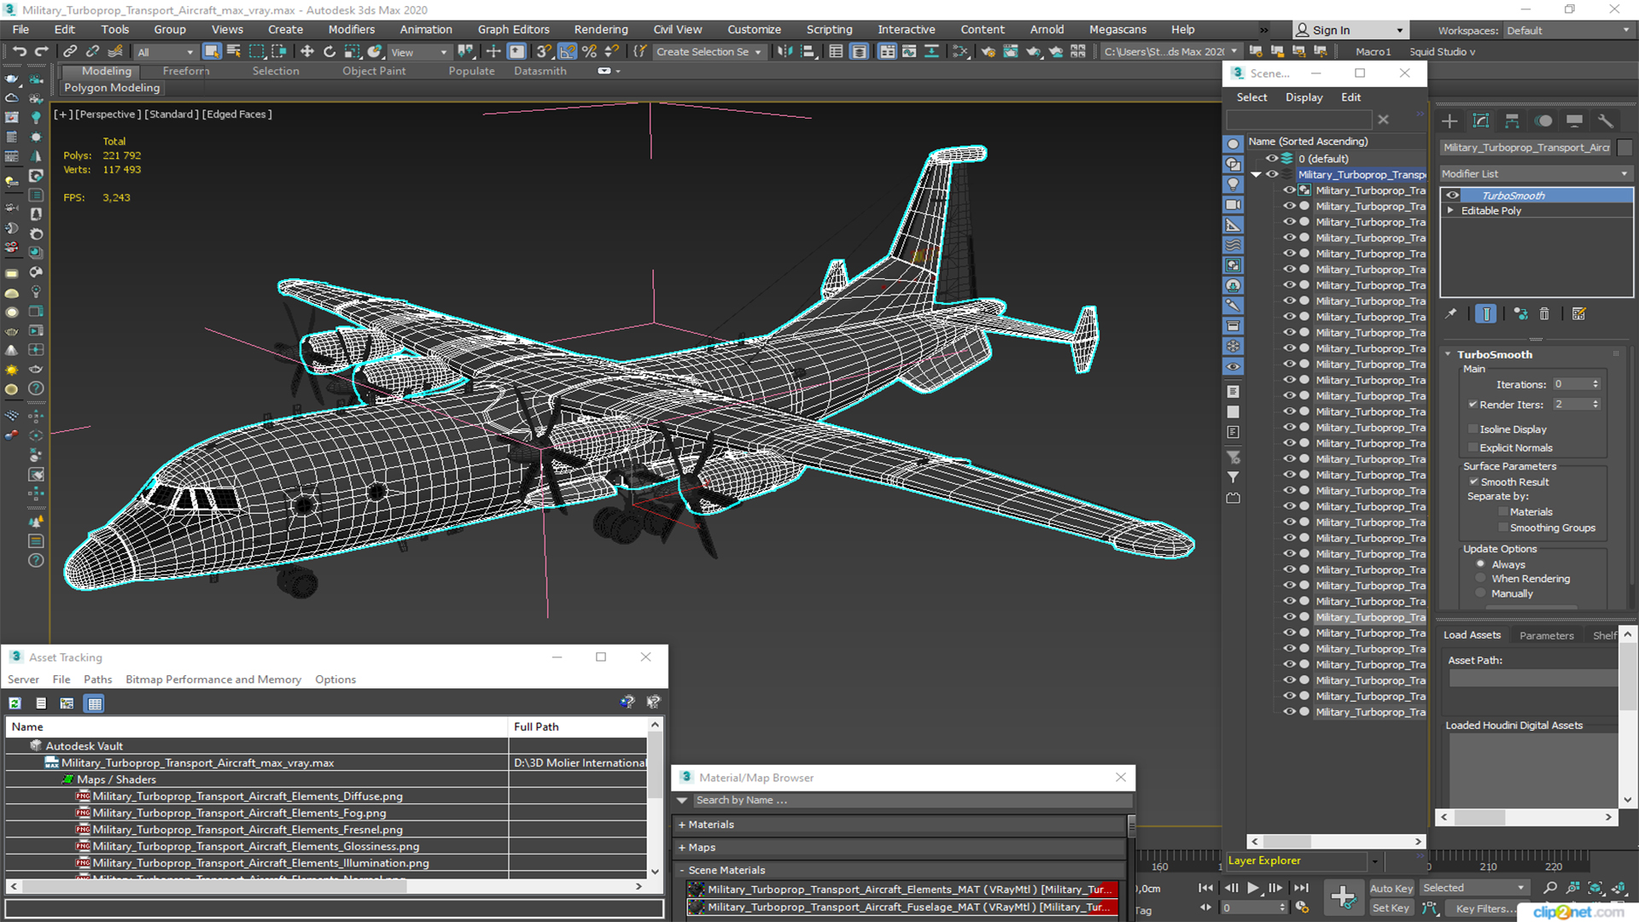
Task: Click Polygon Modeling ribbon button
Action: tap(112, 88)
